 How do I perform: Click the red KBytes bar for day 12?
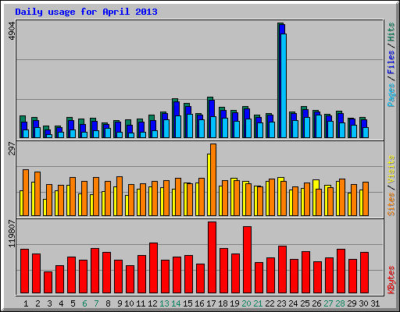(x=153, y=268)
